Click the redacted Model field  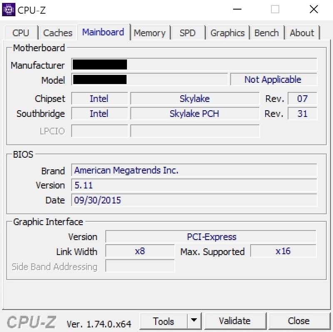pyautogui.click(x=149, y=79)
